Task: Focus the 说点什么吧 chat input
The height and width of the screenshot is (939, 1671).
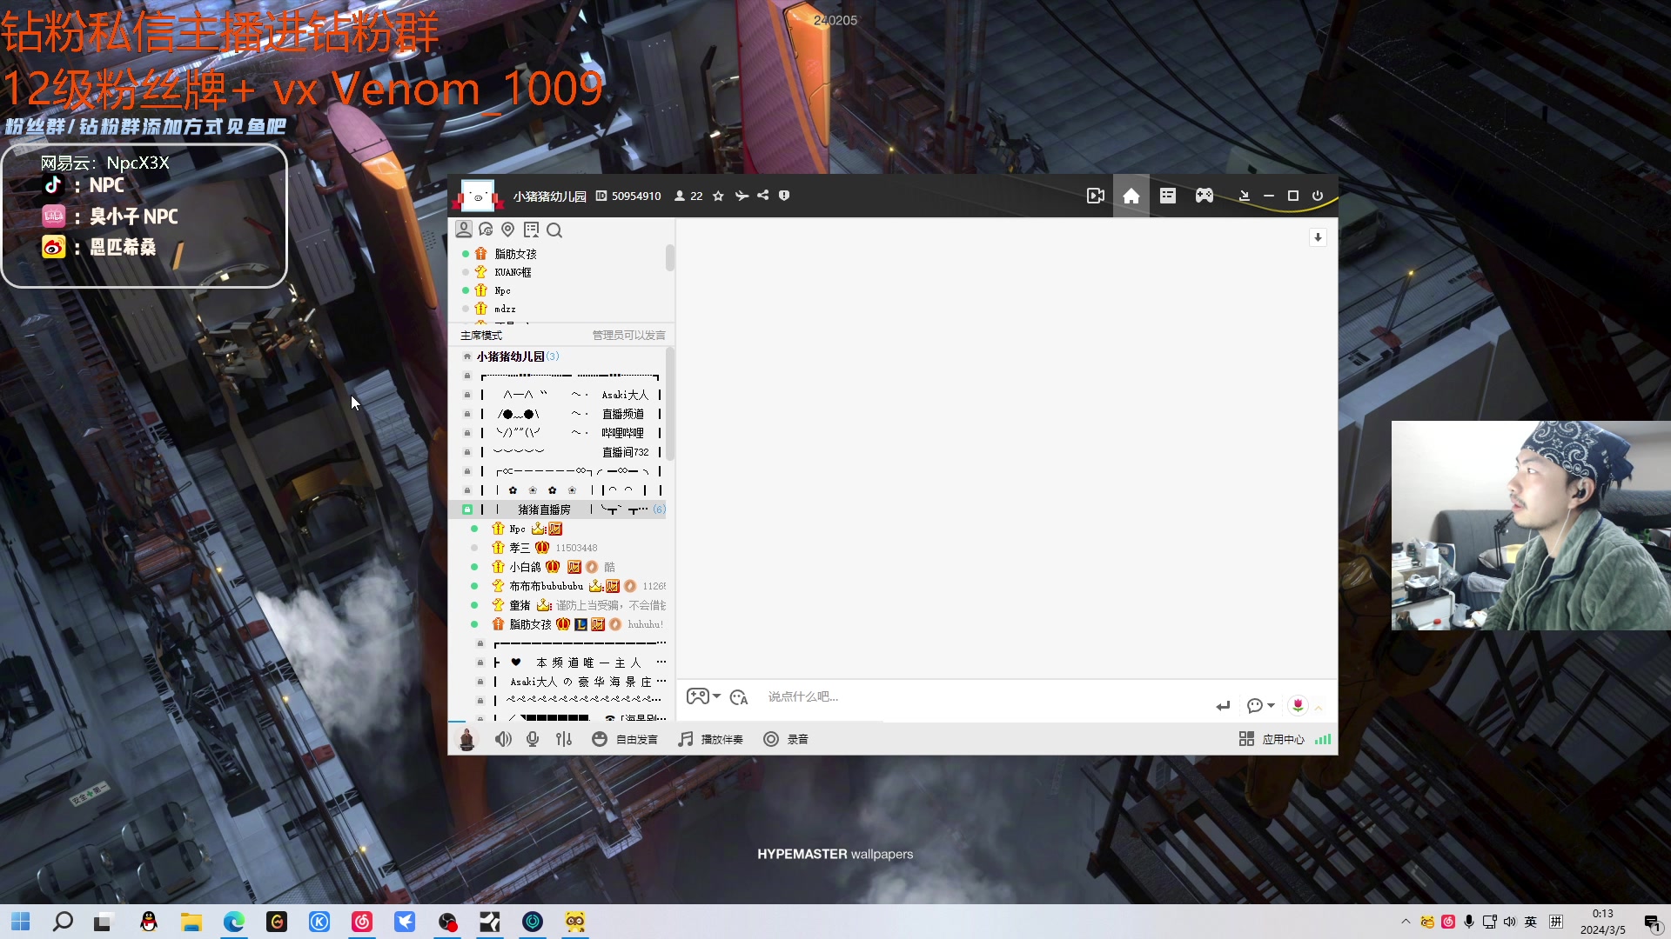Action: (983, 697)
